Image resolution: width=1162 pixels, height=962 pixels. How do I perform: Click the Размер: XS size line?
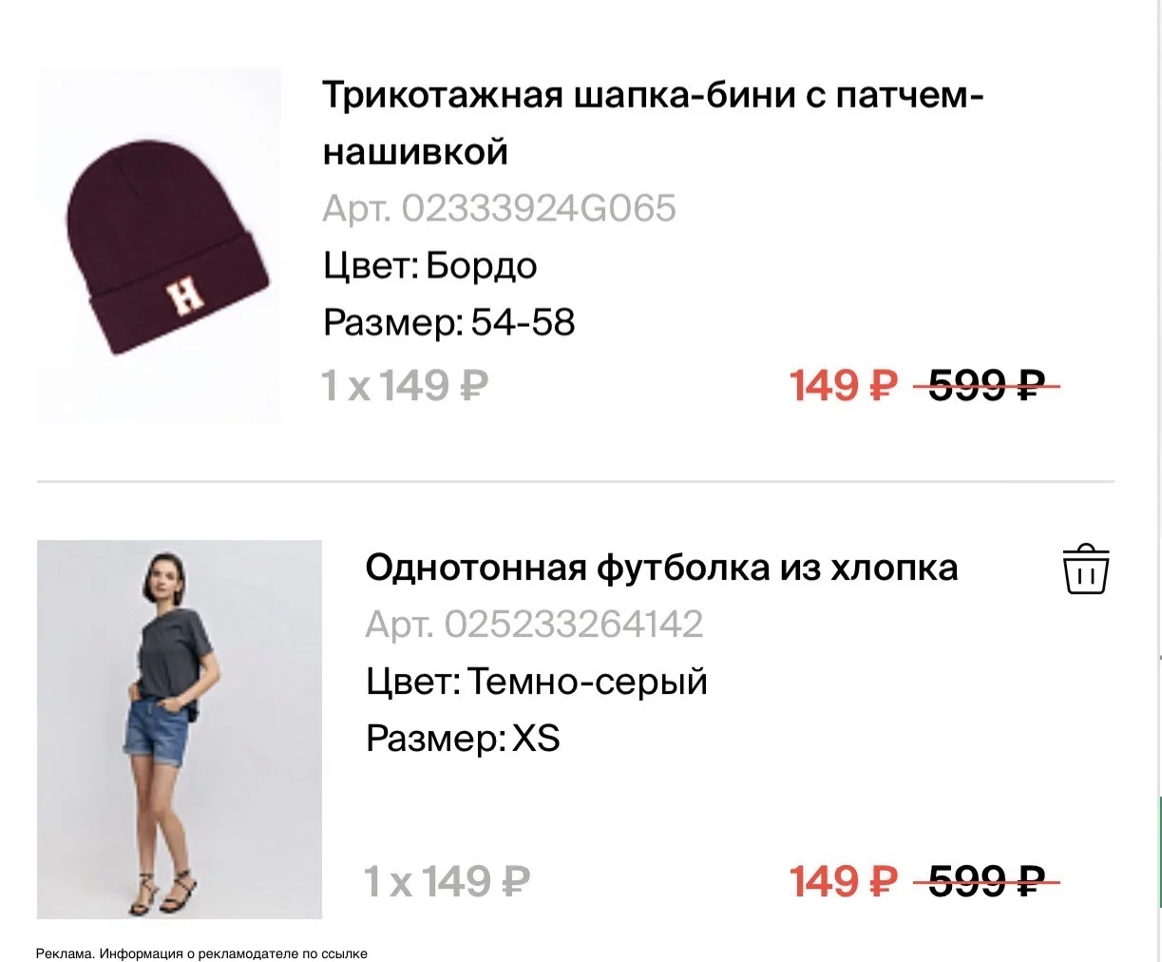click(463, 739)
